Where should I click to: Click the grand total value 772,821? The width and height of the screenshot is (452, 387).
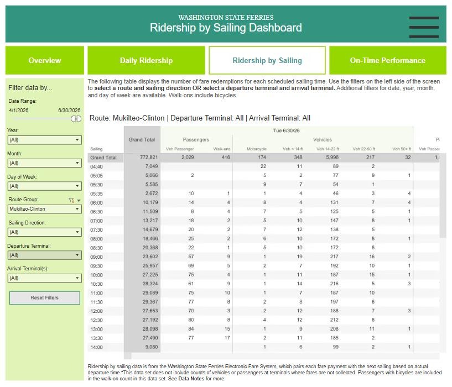click(x=149, y=158)
